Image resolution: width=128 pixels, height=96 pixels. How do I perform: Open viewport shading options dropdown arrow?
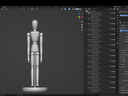coord(82,9)
